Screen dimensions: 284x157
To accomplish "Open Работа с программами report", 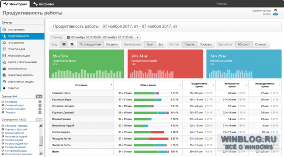I will [22, 62].
